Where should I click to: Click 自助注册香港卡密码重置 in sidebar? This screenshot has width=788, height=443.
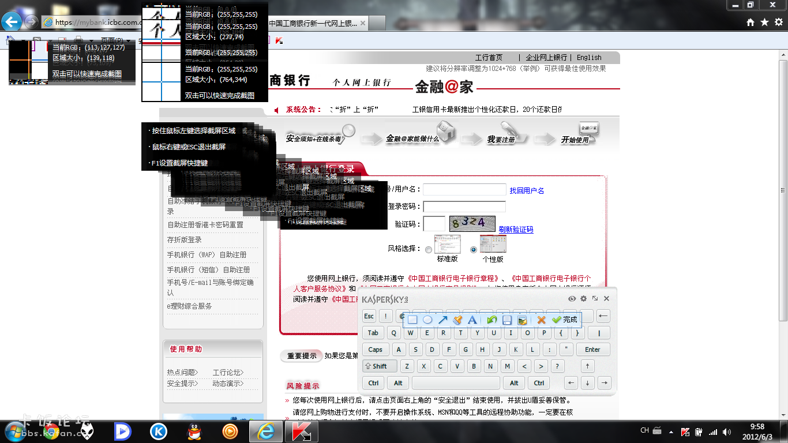205,225
